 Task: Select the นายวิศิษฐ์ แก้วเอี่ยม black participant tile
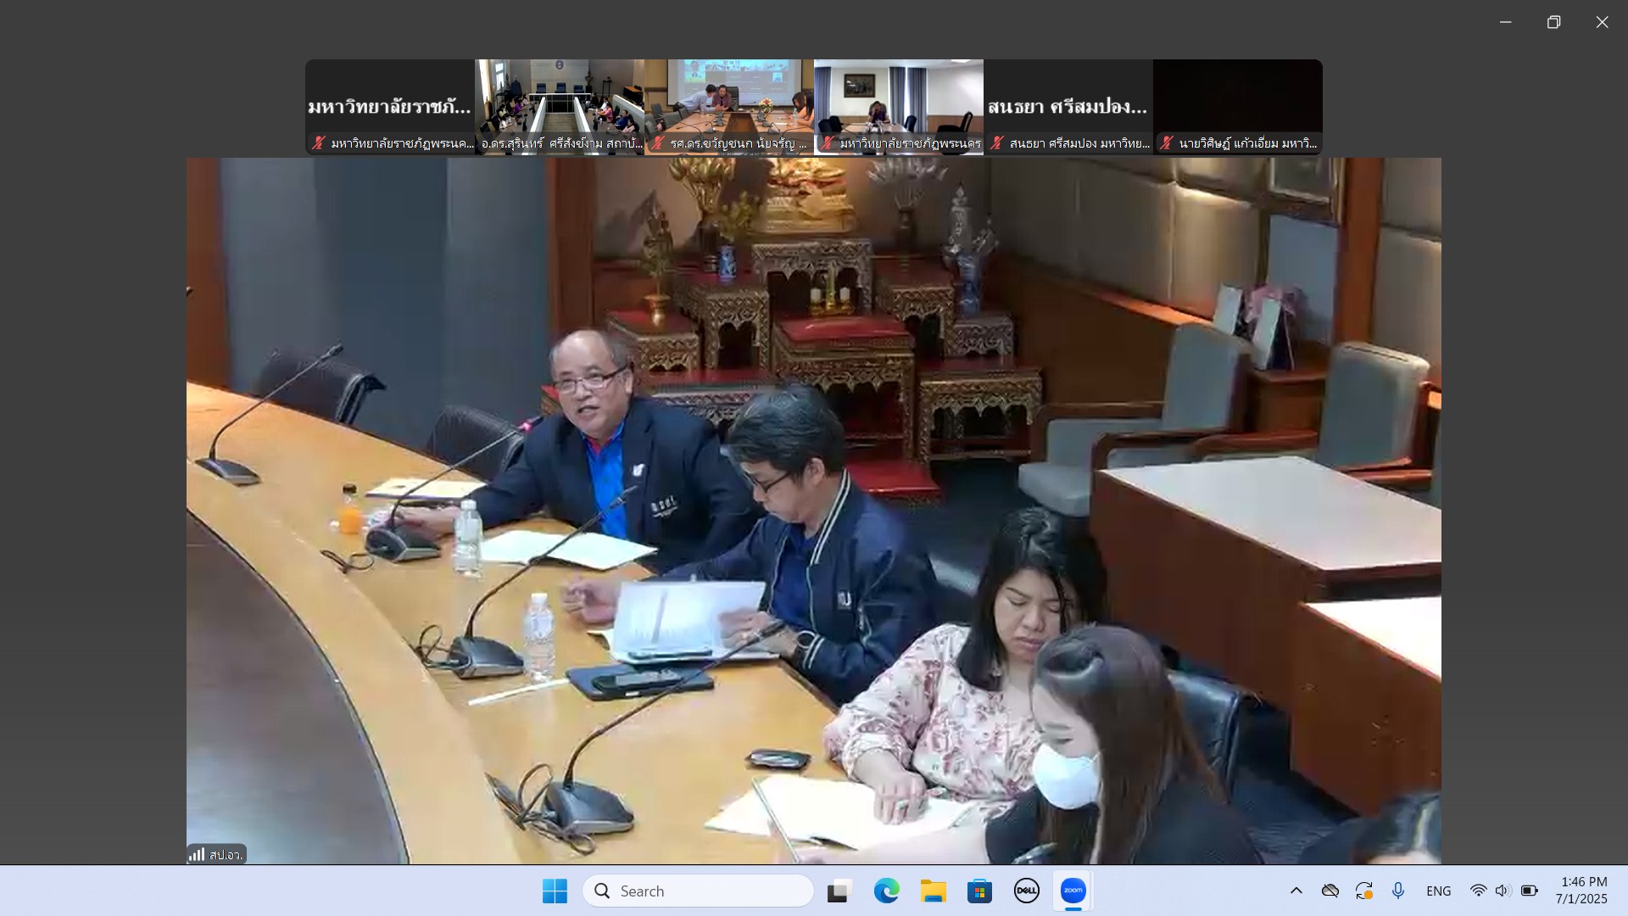(1238, 107)
